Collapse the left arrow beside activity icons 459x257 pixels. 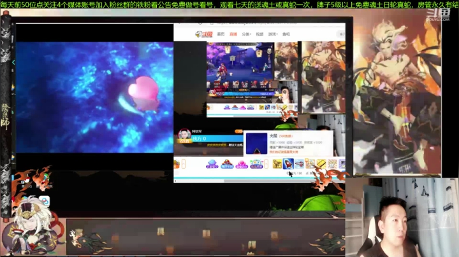tap(184, 164)
